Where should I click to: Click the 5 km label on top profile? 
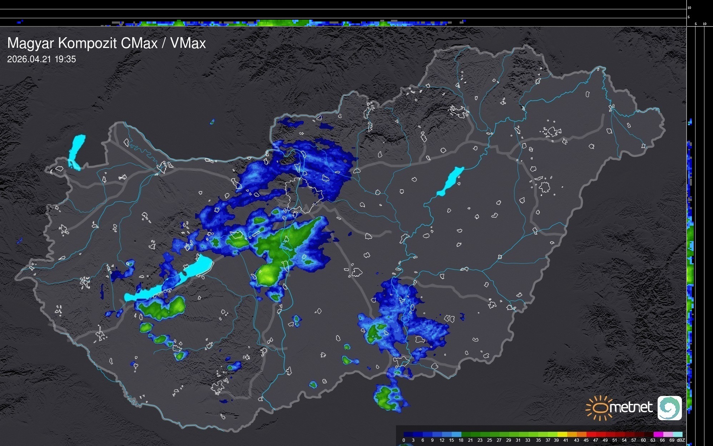click(689, 17)
